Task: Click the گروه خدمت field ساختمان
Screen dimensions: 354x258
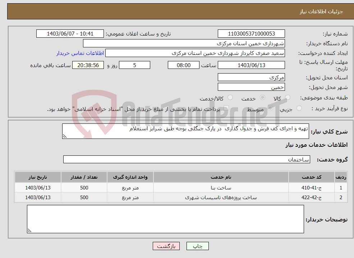Action: tap(187, 159)
